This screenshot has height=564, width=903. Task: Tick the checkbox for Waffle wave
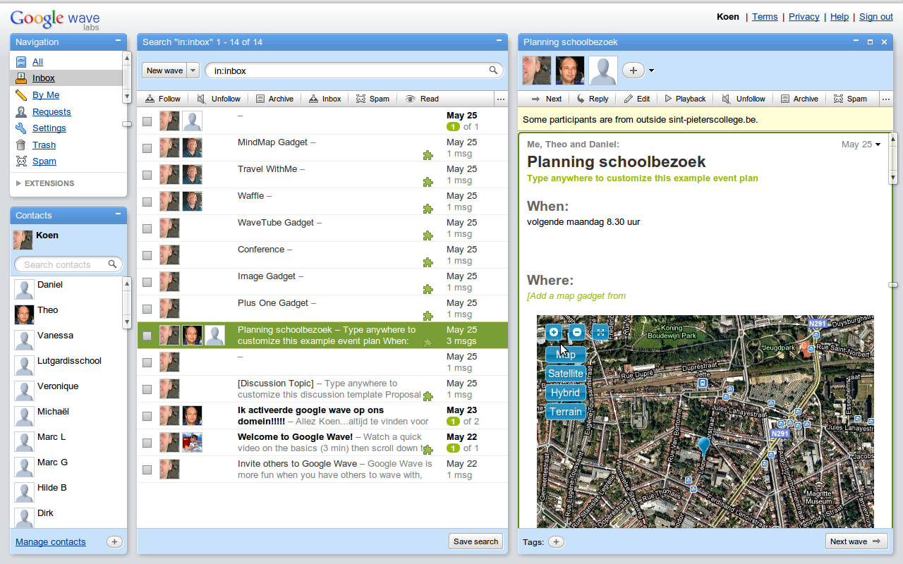click(147, 202)
